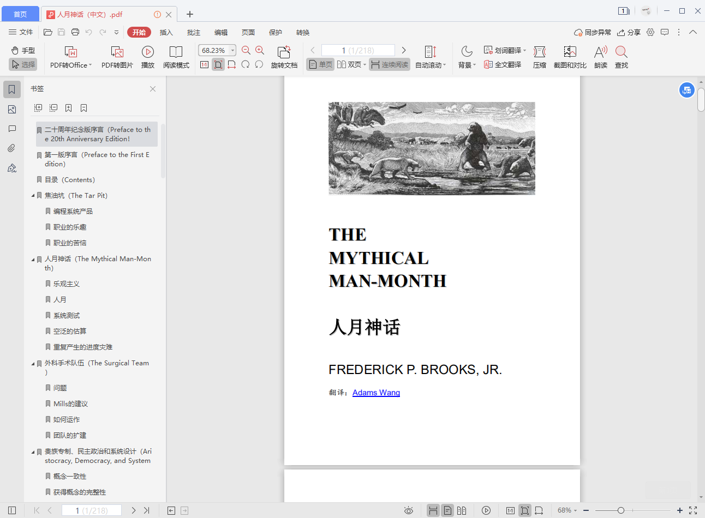Click the open folder icon
Screen dimensions: 705x518
pyautogui.click(x=48, y=32)
